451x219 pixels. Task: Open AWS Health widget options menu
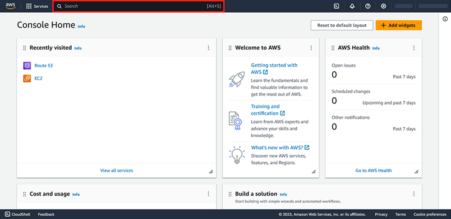point(414,48)
